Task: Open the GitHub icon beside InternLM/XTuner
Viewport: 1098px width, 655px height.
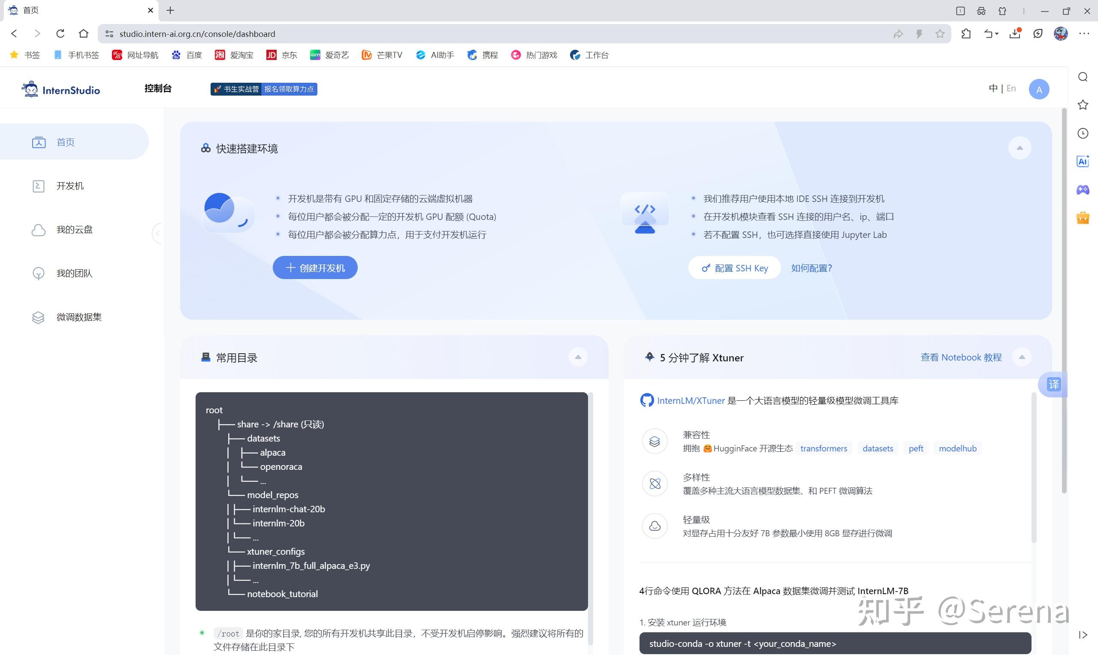Action: pyautogui.click(x=646, y=400)
